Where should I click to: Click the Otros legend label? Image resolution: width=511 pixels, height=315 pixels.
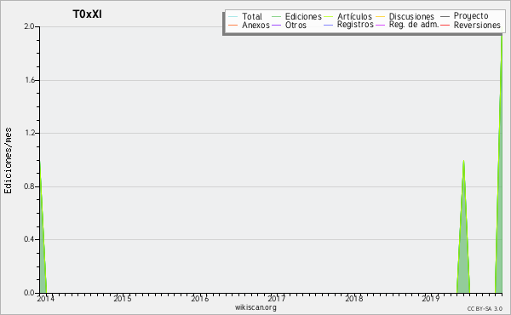pyautogui.click(x=296, y=25)
